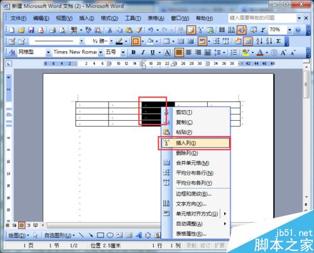The height and width of the screenshot is (253, 314).
Task: Click the Shrink Font A icon
Action: pyautogui.click(x=293, y=52)
